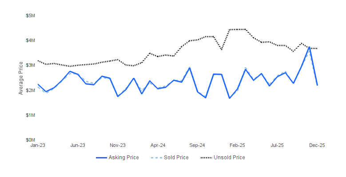The image size is (346, 177).
Task: Click the Dec-25 x-axis label
Action: coord(317,145)
